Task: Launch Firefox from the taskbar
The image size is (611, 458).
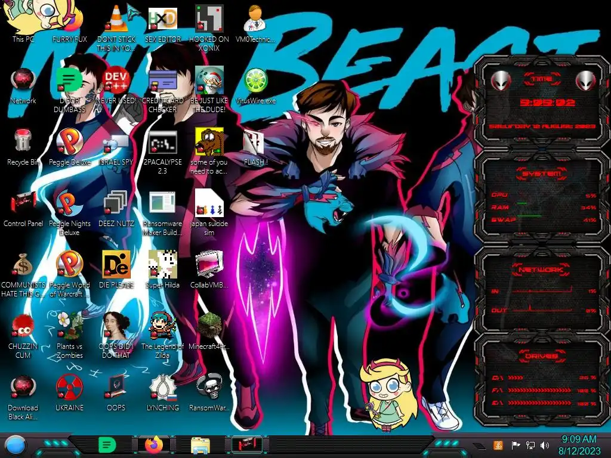Action: pos(155,445)
